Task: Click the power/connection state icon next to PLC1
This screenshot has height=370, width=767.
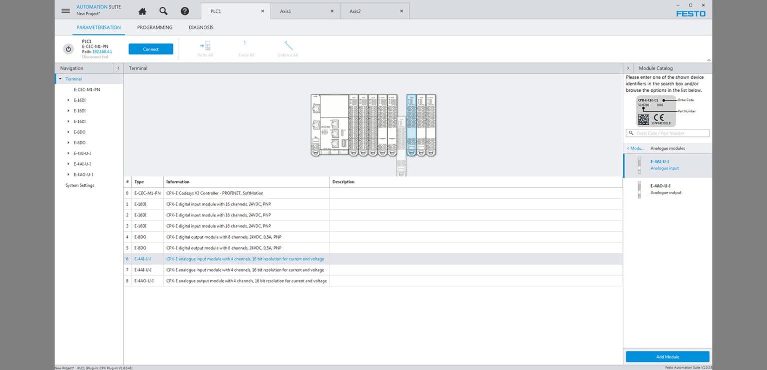Action: [x=68, y=48]
